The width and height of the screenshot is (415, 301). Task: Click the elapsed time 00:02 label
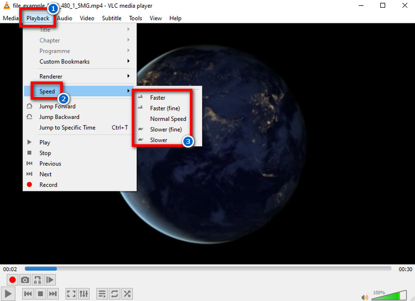(x=10, y=269)
